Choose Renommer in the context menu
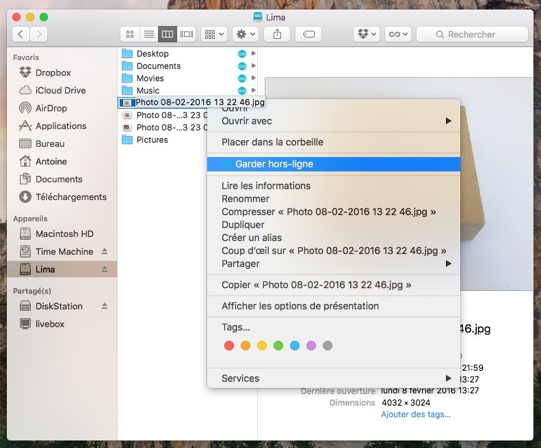The height and width of the screenshot is (448, 541). tap(334, 199)
